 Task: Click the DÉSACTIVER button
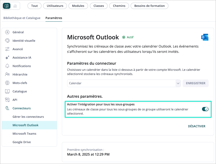point(196,126)
